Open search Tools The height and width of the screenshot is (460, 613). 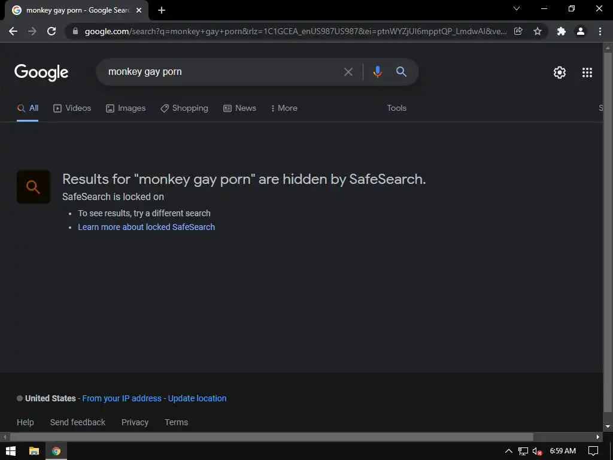point(396,108)
